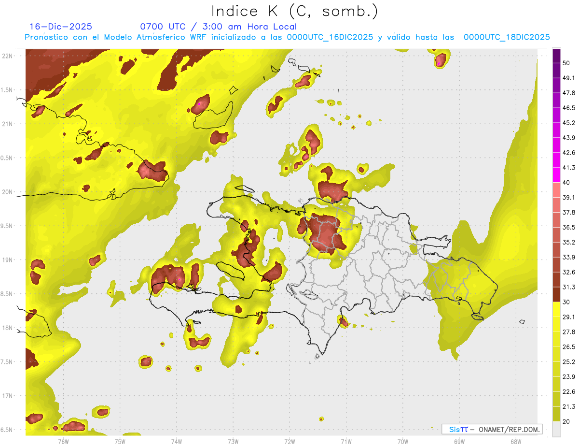Click the color bar value 46.5
The height and width of the screenshot is (448, 579).
point(569,108)
